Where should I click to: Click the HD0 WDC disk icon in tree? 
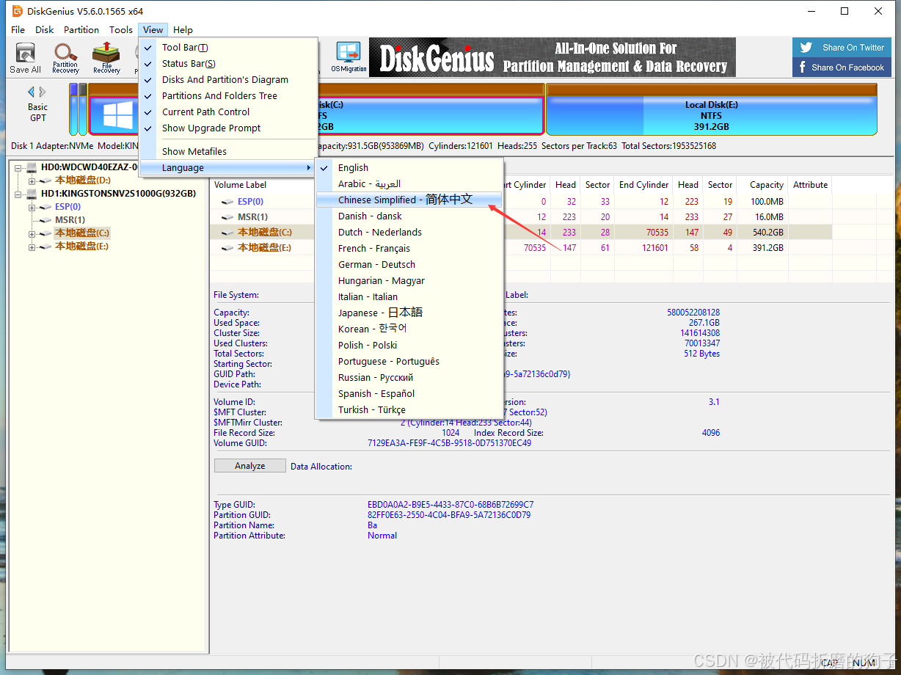point(32,167)
